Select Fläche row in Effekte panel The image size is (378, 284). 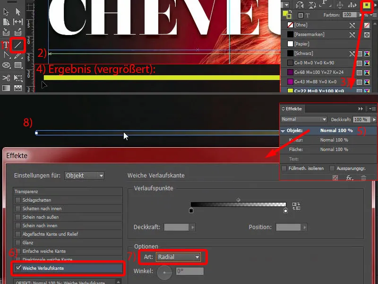[x=328, y=150]
